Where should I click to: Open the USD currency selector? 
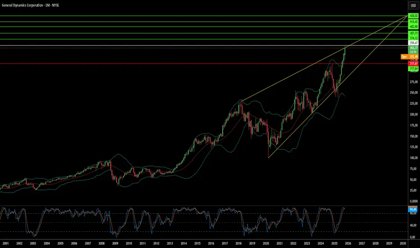[x=413, y=5]
